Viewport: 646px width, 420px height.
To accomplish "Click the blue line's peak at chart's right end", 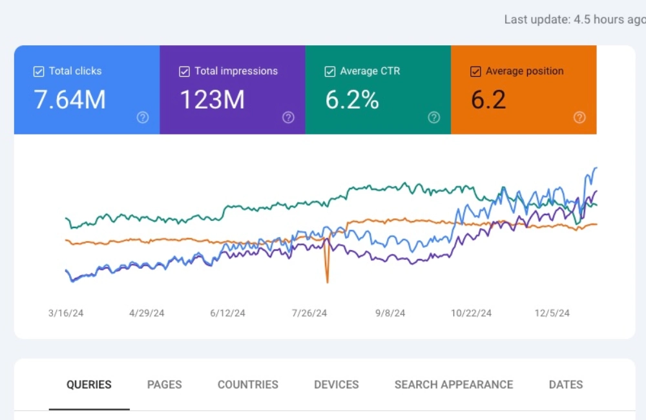I will click(595, 168).
